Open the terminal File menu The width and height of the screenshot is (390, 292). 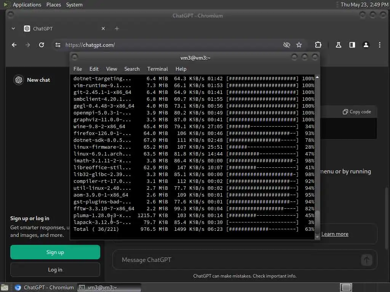click(x=78, y=69)
